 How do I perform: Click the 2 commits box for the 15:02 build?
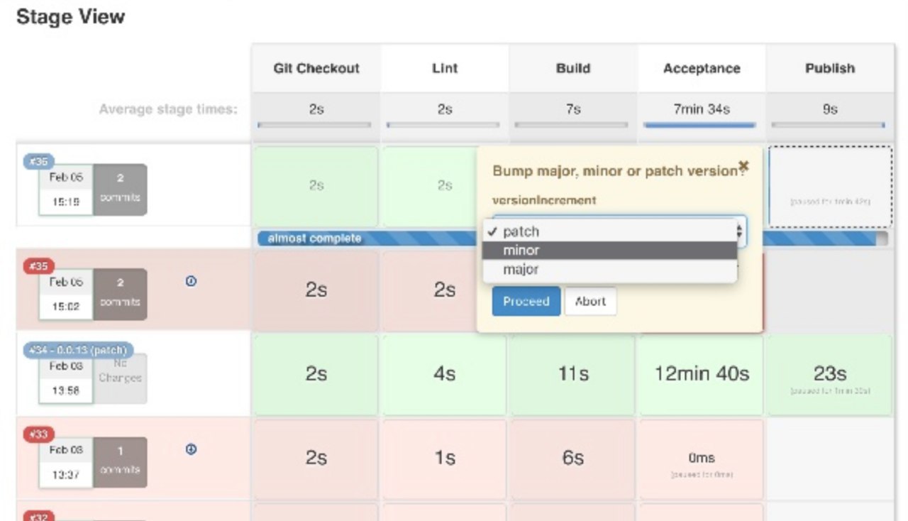[120, 293]
